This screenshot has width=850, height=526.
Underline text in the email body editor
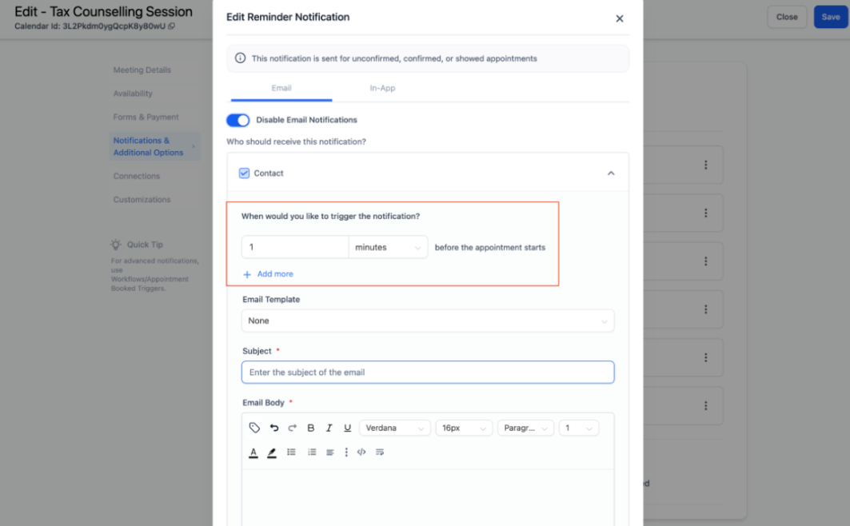point(347,428)
